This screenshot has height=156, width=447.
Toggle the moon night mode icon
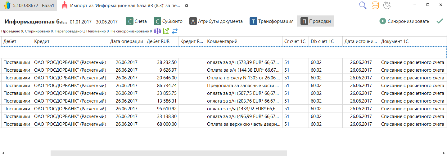click(387, 6)
